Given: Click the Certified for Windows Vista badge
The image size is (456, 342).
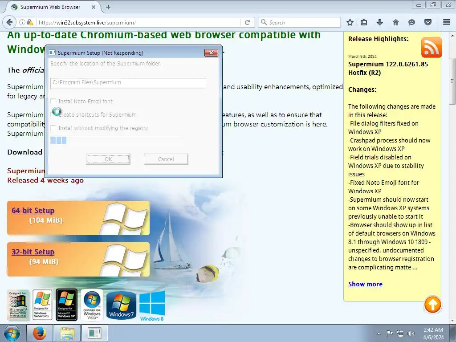Looking at the screenshot, I should (92, 305).
